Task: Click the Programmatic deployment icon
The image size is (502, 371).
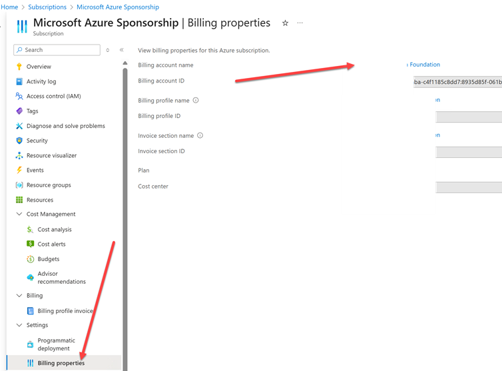Action: (x=30, y=344)
